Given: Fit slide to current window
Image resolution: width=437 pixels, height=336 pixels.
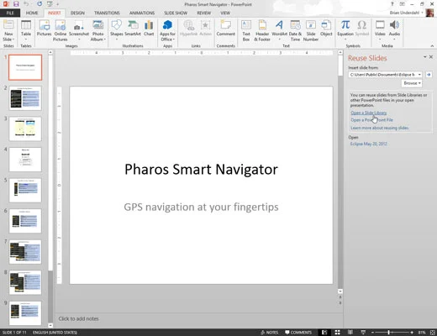Looking at the screenshot, I should (x=433, y=333).
